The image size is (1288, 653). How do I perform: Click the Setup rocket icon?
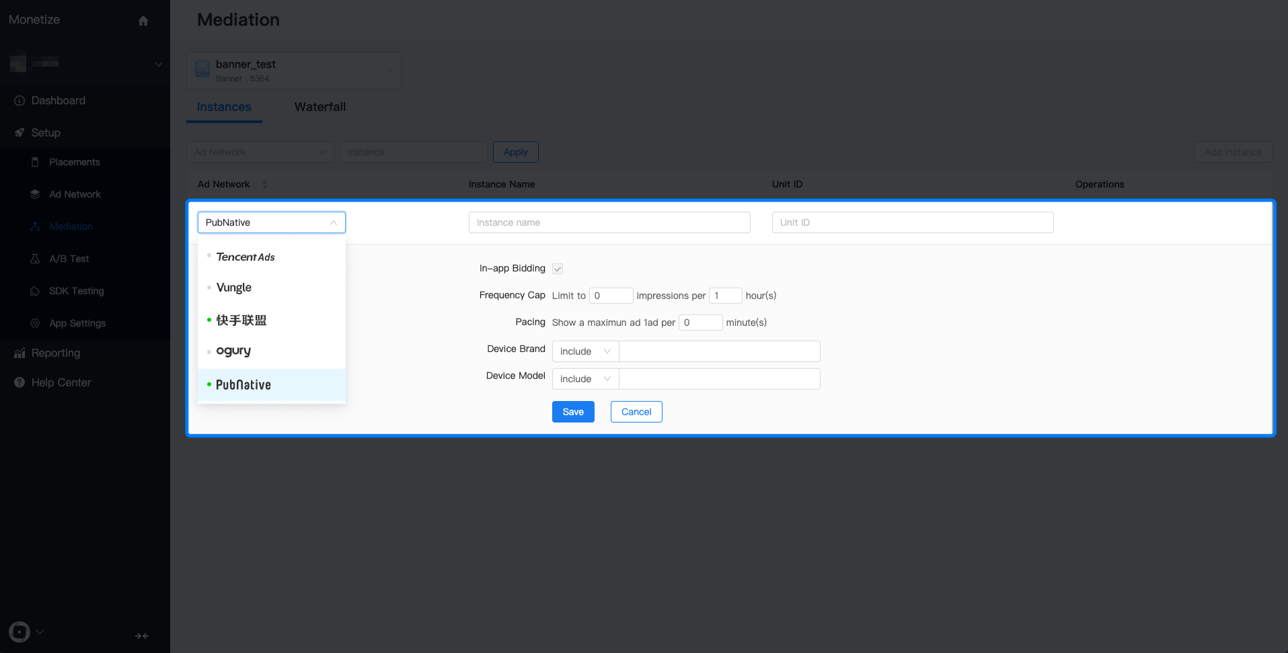point(20,132)
